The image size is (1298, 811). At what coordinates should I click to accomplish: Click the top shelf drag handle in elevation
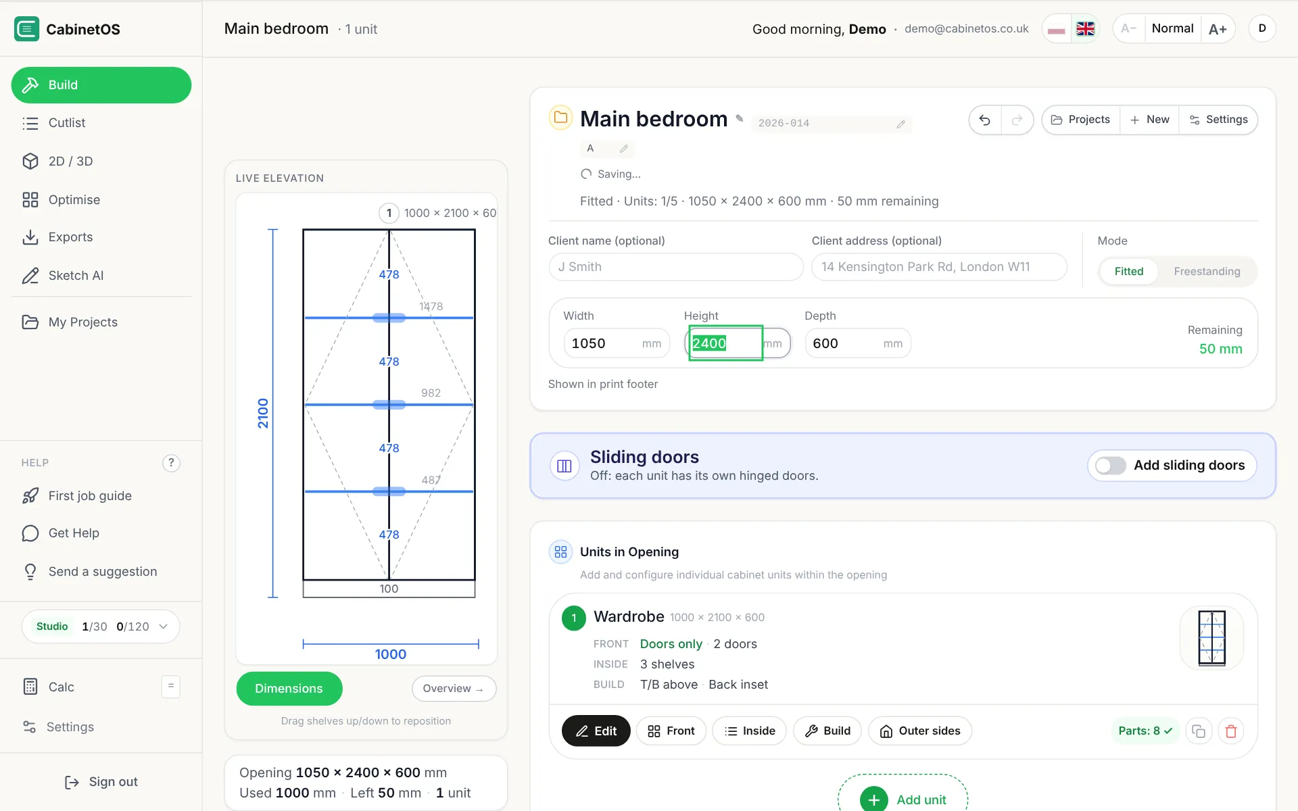pyautogui.click(x=389, y=318)
